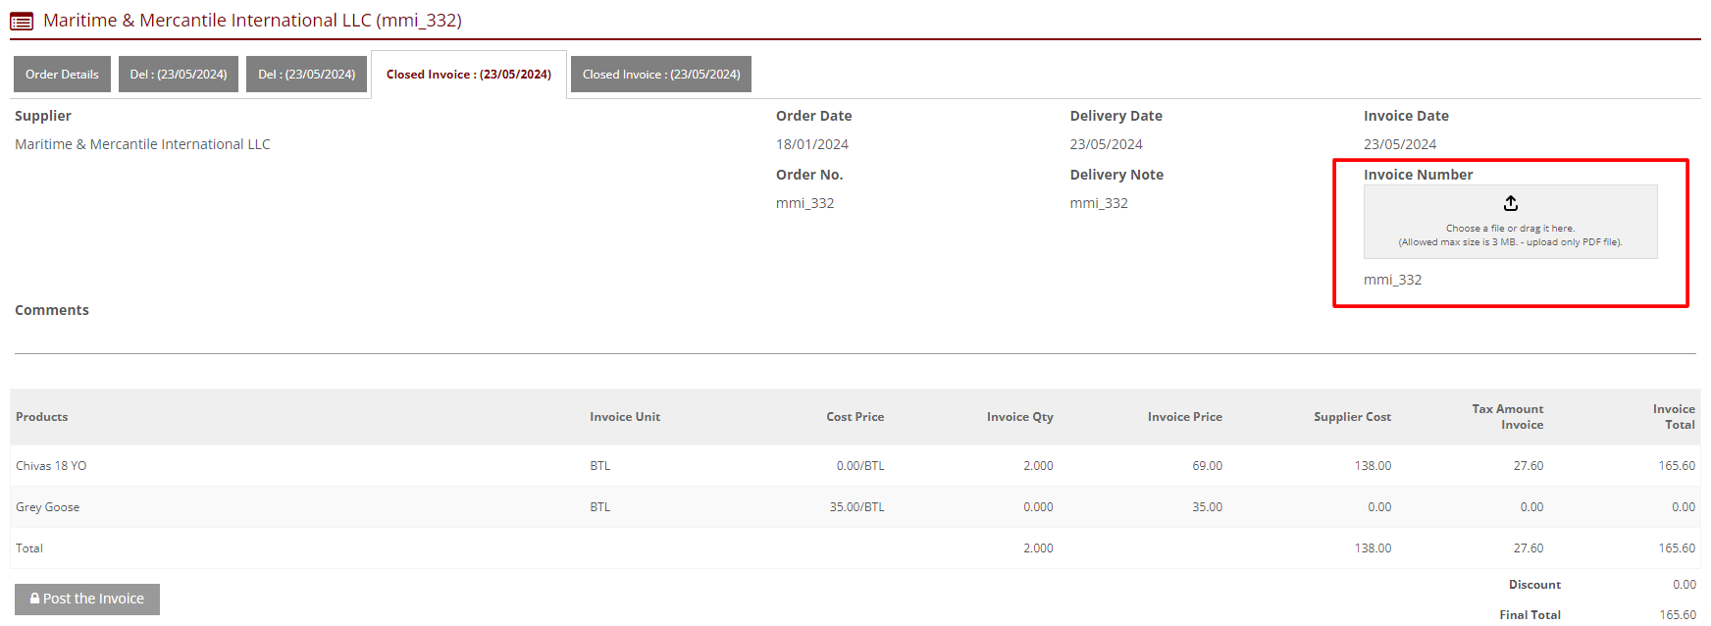Click the upload arrow icon under Invoice Number

(x=1510, y=203)
